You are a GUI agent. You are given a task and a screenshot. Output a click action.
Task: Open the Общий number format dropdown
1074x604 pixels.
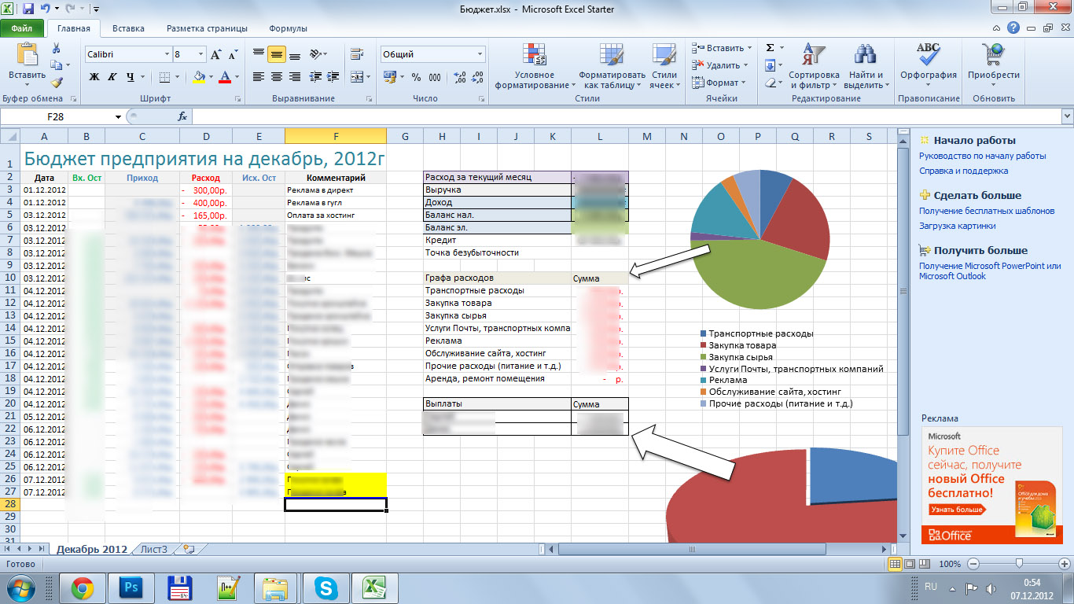480,54
